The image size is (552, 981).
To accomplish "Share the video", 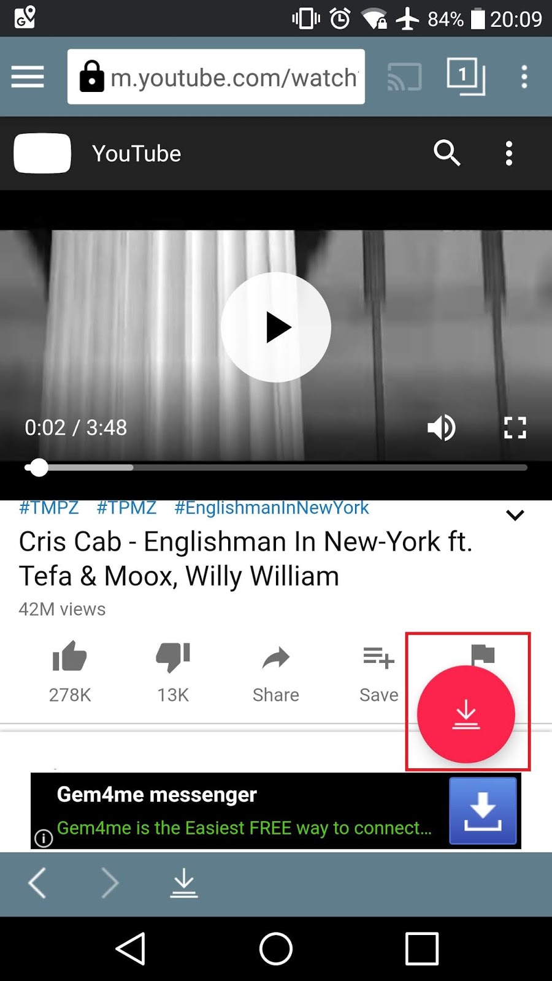I will [x=276, y=671].
